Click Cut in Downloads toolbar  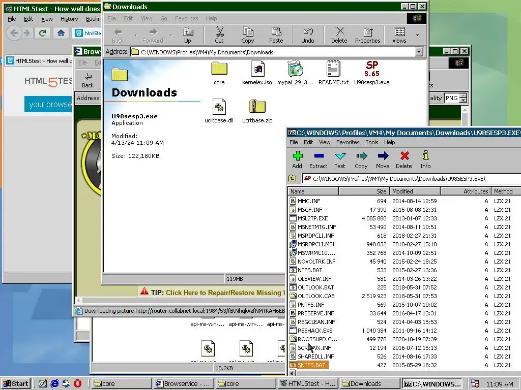tap(219, 35)
